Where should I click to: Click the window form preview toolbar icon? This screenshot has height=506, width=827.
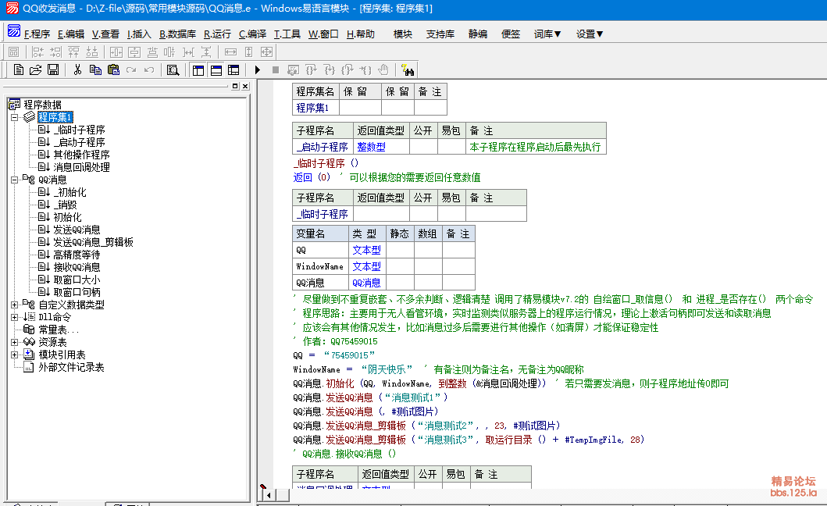(14, 52)
